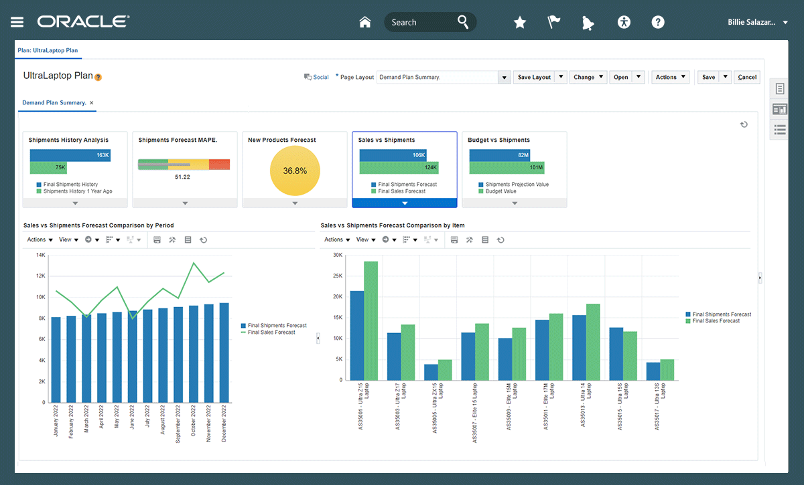Open Actions menu above the period chart

click(x=40, y=239)
